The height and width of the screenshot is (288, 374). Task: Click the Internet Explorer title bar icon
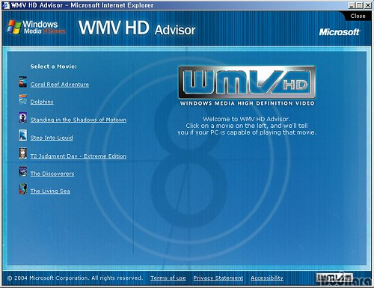pos(6,5)
